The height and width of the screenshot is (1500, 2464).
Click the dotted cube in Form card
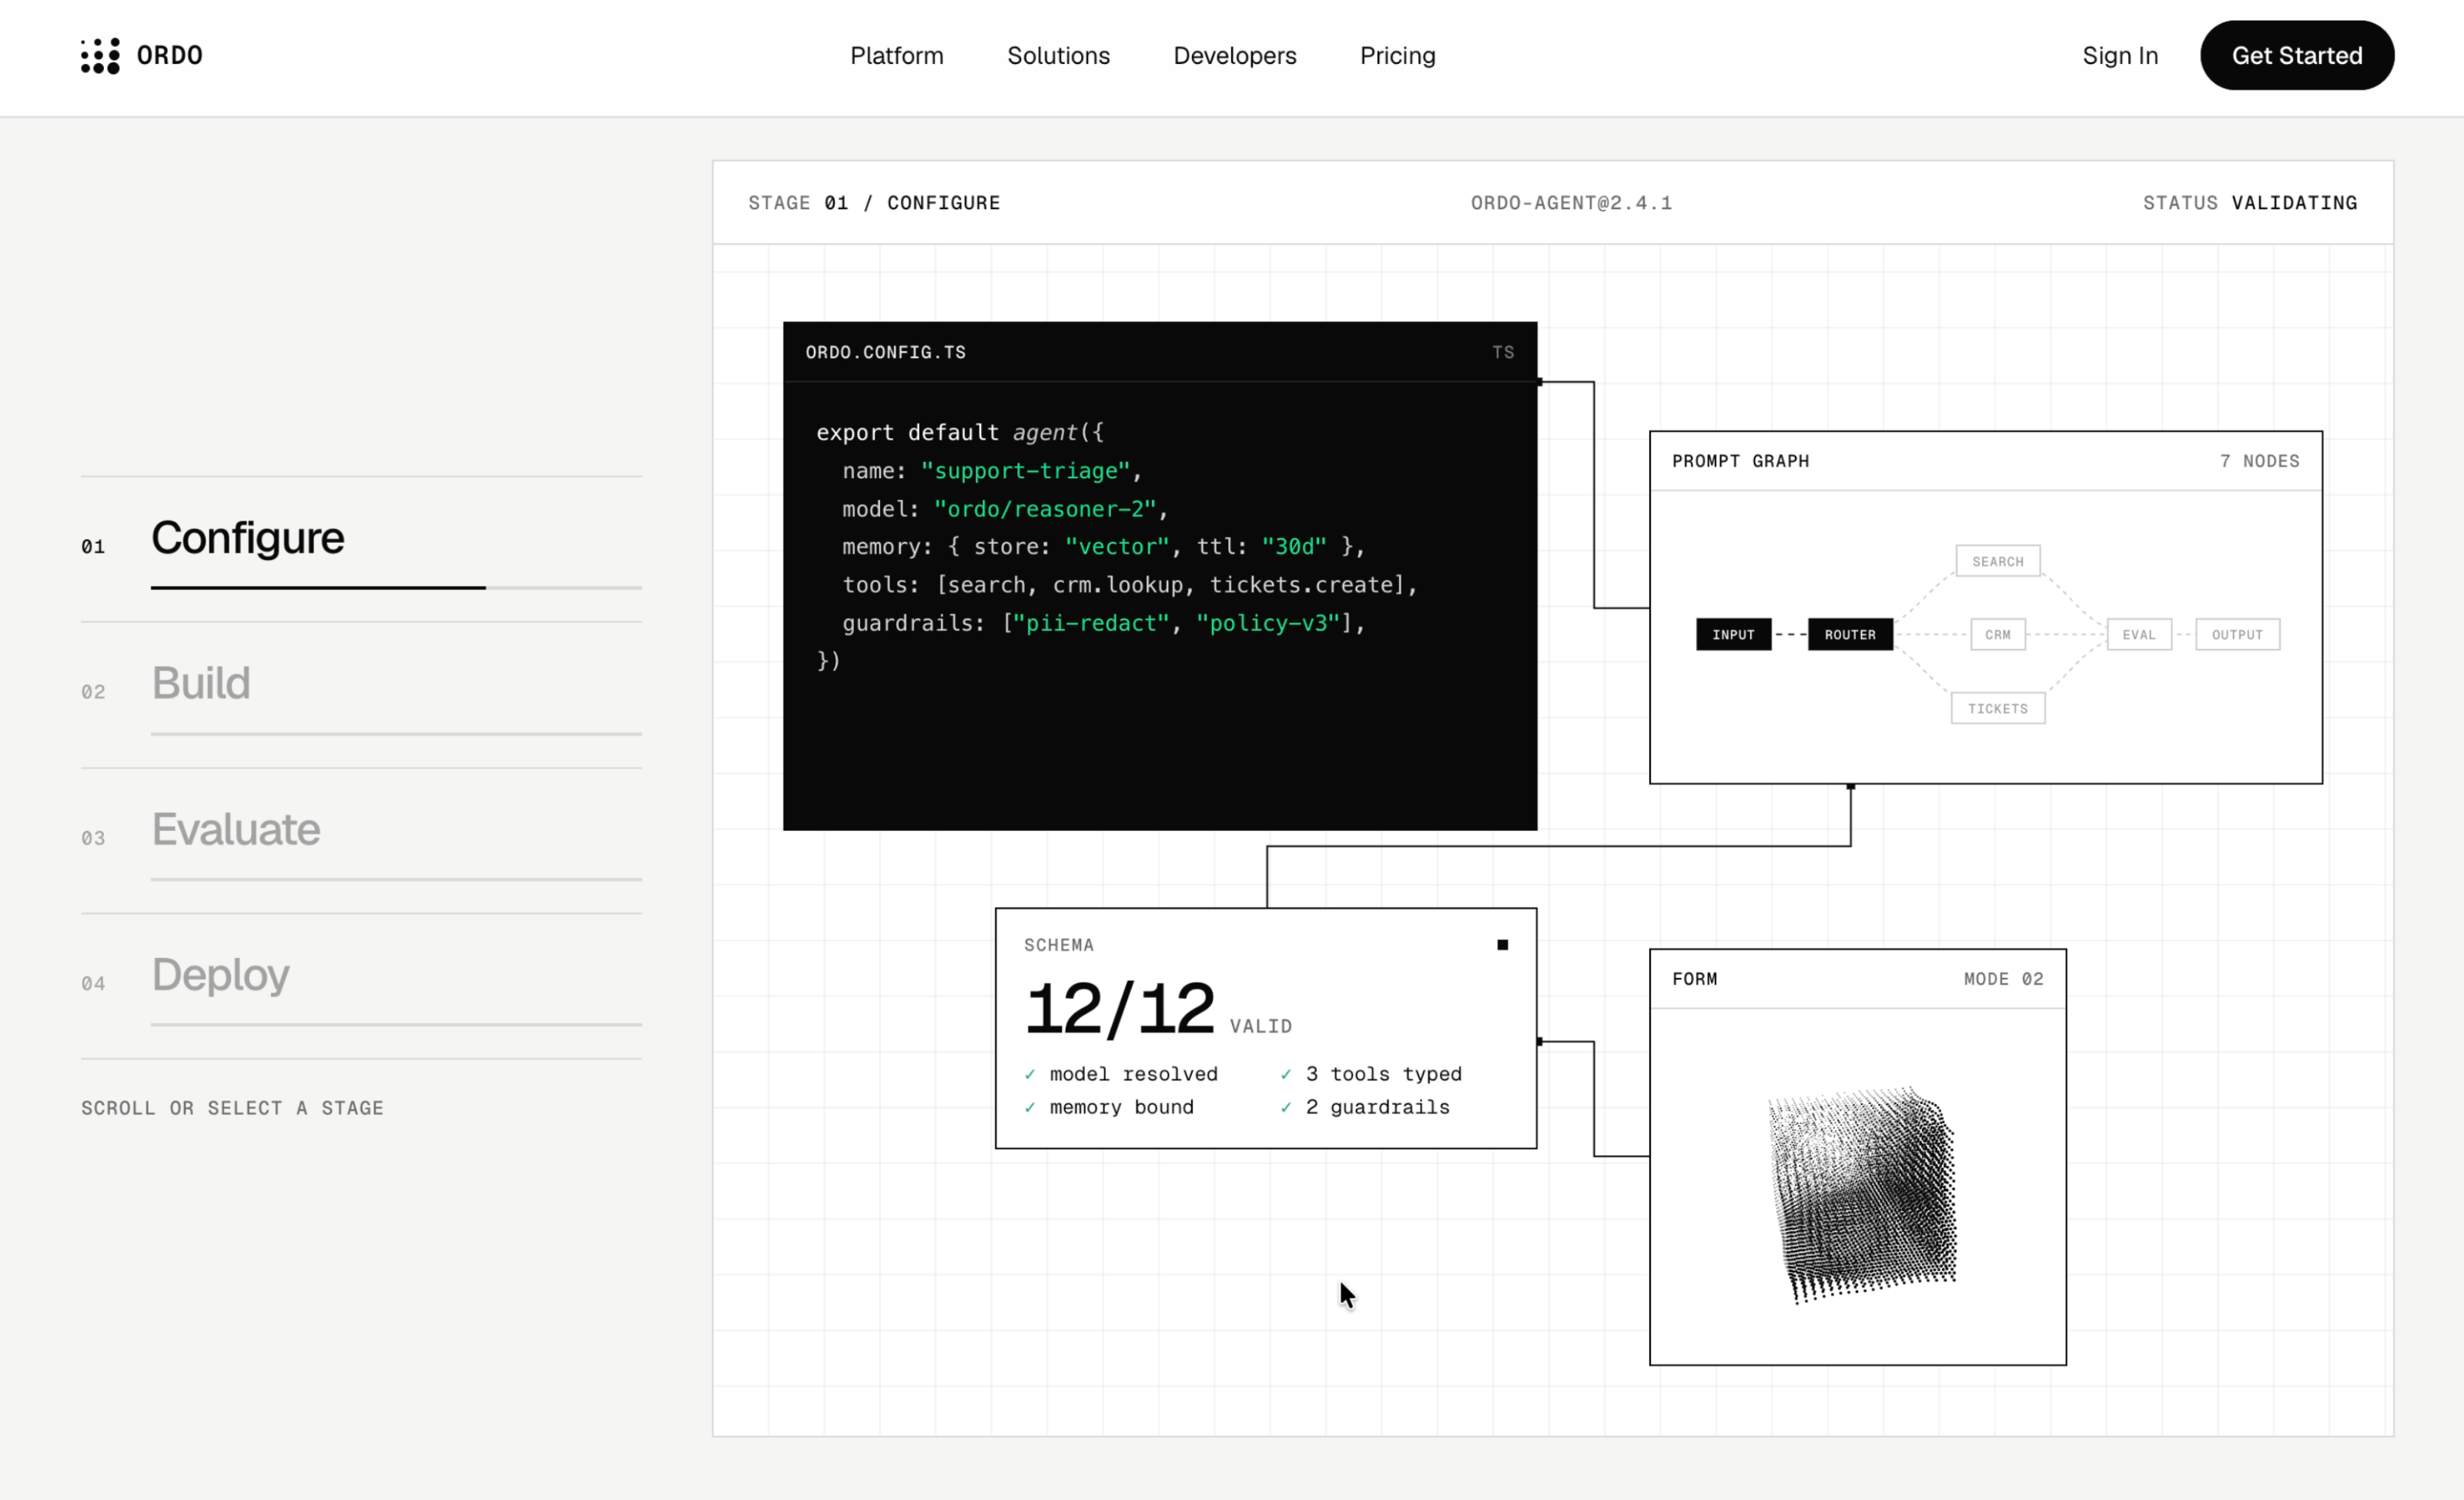point(1862,1195)
